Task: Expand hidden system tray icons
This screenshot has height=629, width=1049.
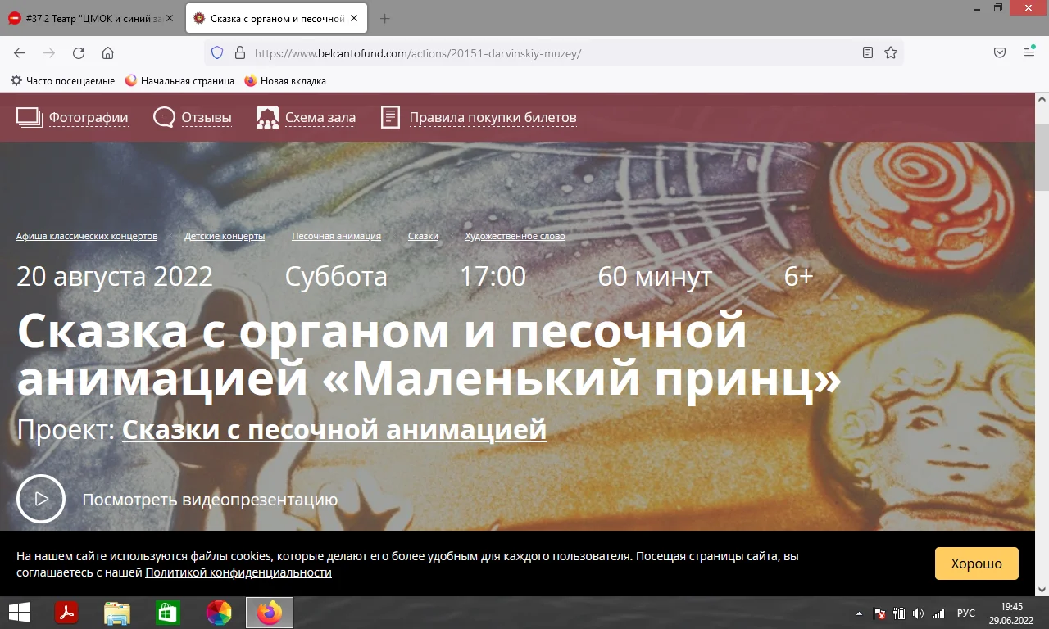Action: 859,613
